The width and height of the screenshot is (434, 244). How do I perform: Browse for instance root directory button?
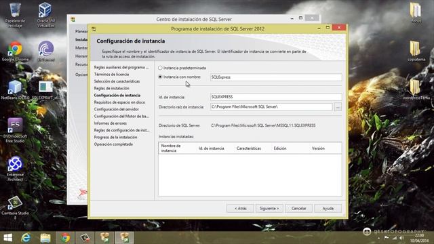pos(338,107)
